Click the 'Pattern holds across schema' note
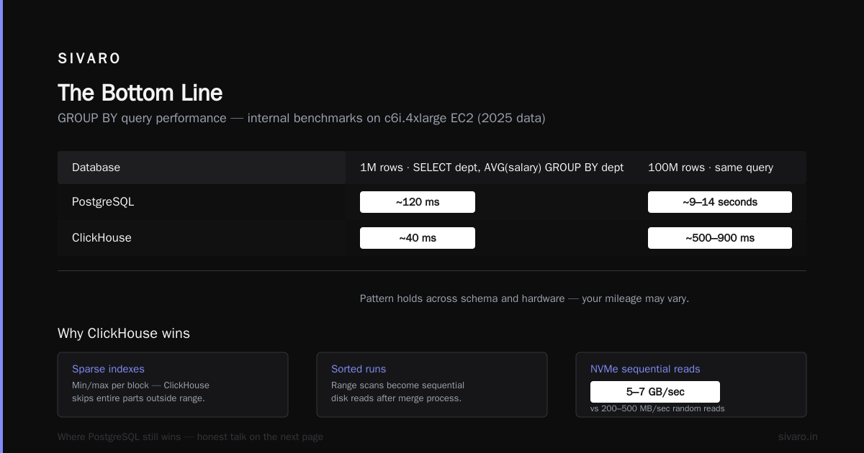 click(524, 298)
